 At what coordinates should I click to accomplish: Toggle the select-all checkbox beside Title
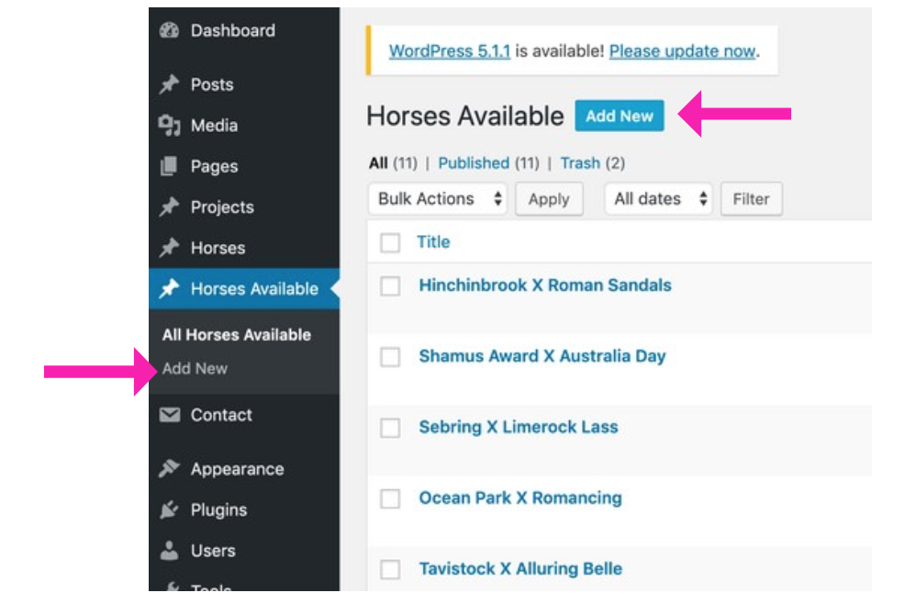tap(390, 242)
